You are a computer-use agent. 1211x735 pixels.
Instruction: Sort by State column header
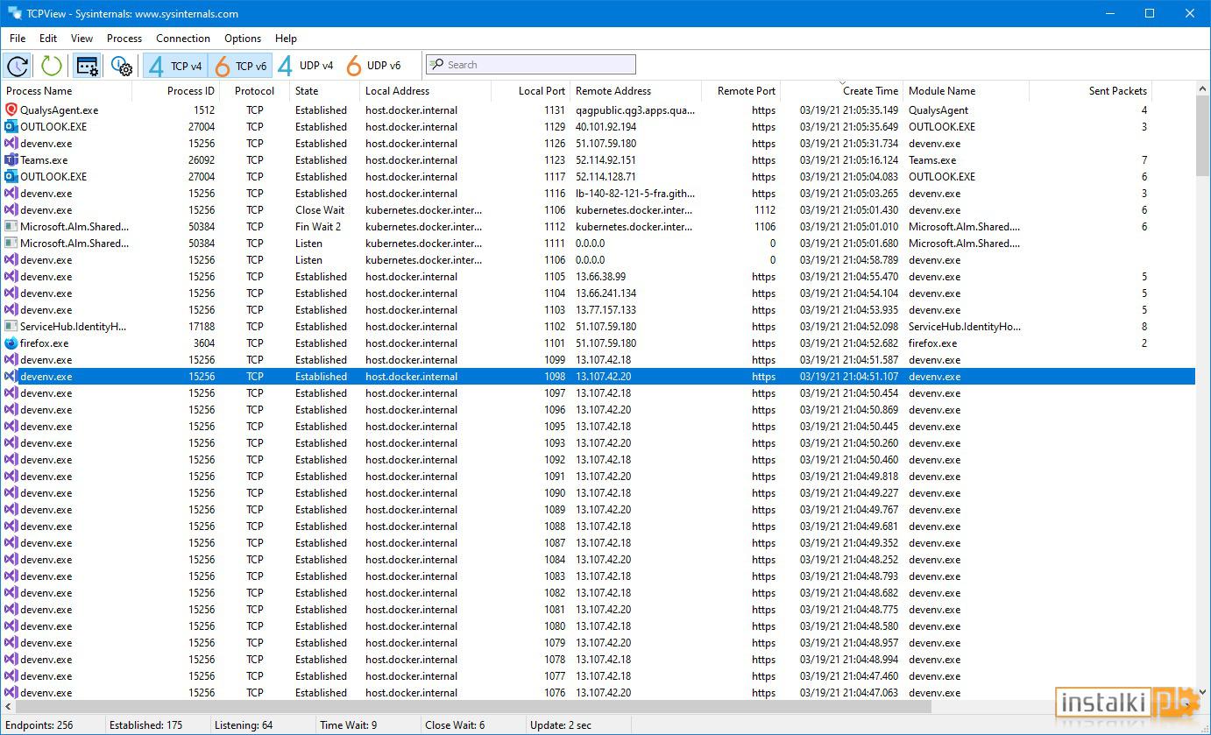(x=324, y=91)
